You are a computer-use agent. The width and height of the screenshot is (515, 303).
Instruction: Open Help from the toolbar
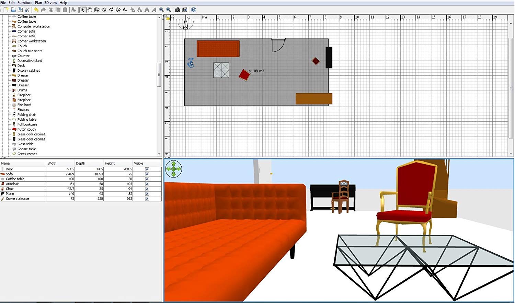(193, 10)
